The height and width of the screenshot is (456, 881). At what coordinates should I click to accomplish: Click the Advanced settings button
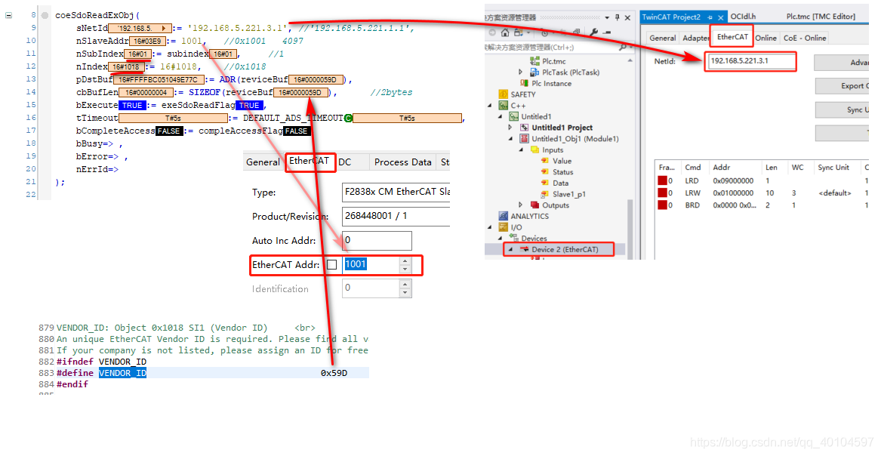(x=842, y=63)
